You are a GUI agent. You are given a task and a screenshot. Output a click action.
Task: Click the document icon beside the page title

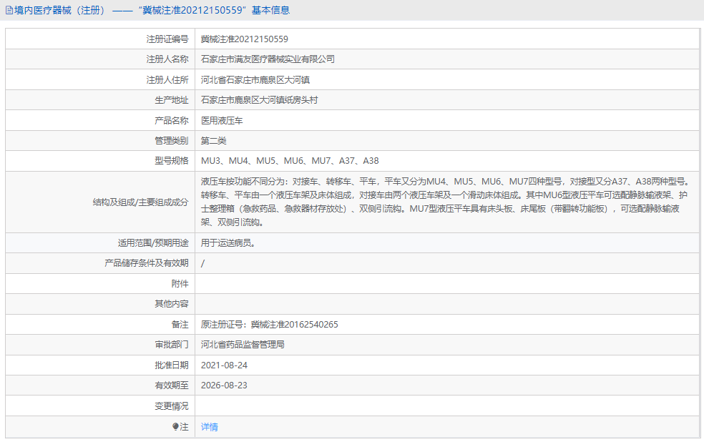click(x=9, y=10)
